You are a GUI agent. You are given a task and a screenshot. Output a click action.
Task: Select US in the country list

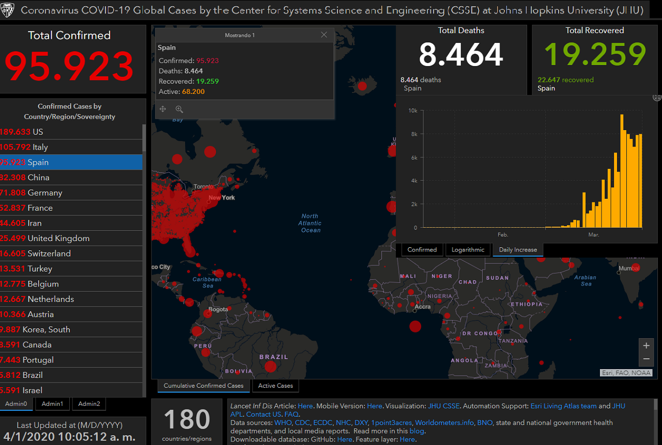(x=71, y=132)
